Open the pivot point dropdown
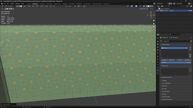193x108 pixels. click(75, 6)
